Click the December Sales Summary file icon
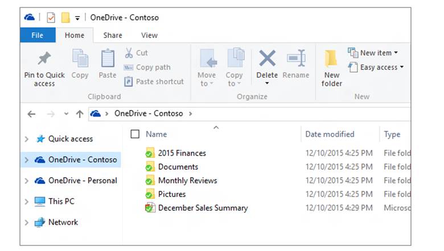The height and width of the screenshot is (251, 444). [x=150, y=207]
